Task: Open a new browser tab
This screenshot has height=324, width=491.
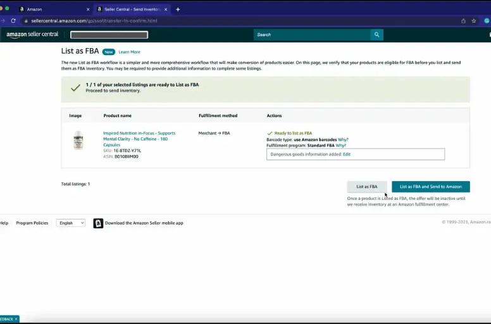Action: pos(178,9)
